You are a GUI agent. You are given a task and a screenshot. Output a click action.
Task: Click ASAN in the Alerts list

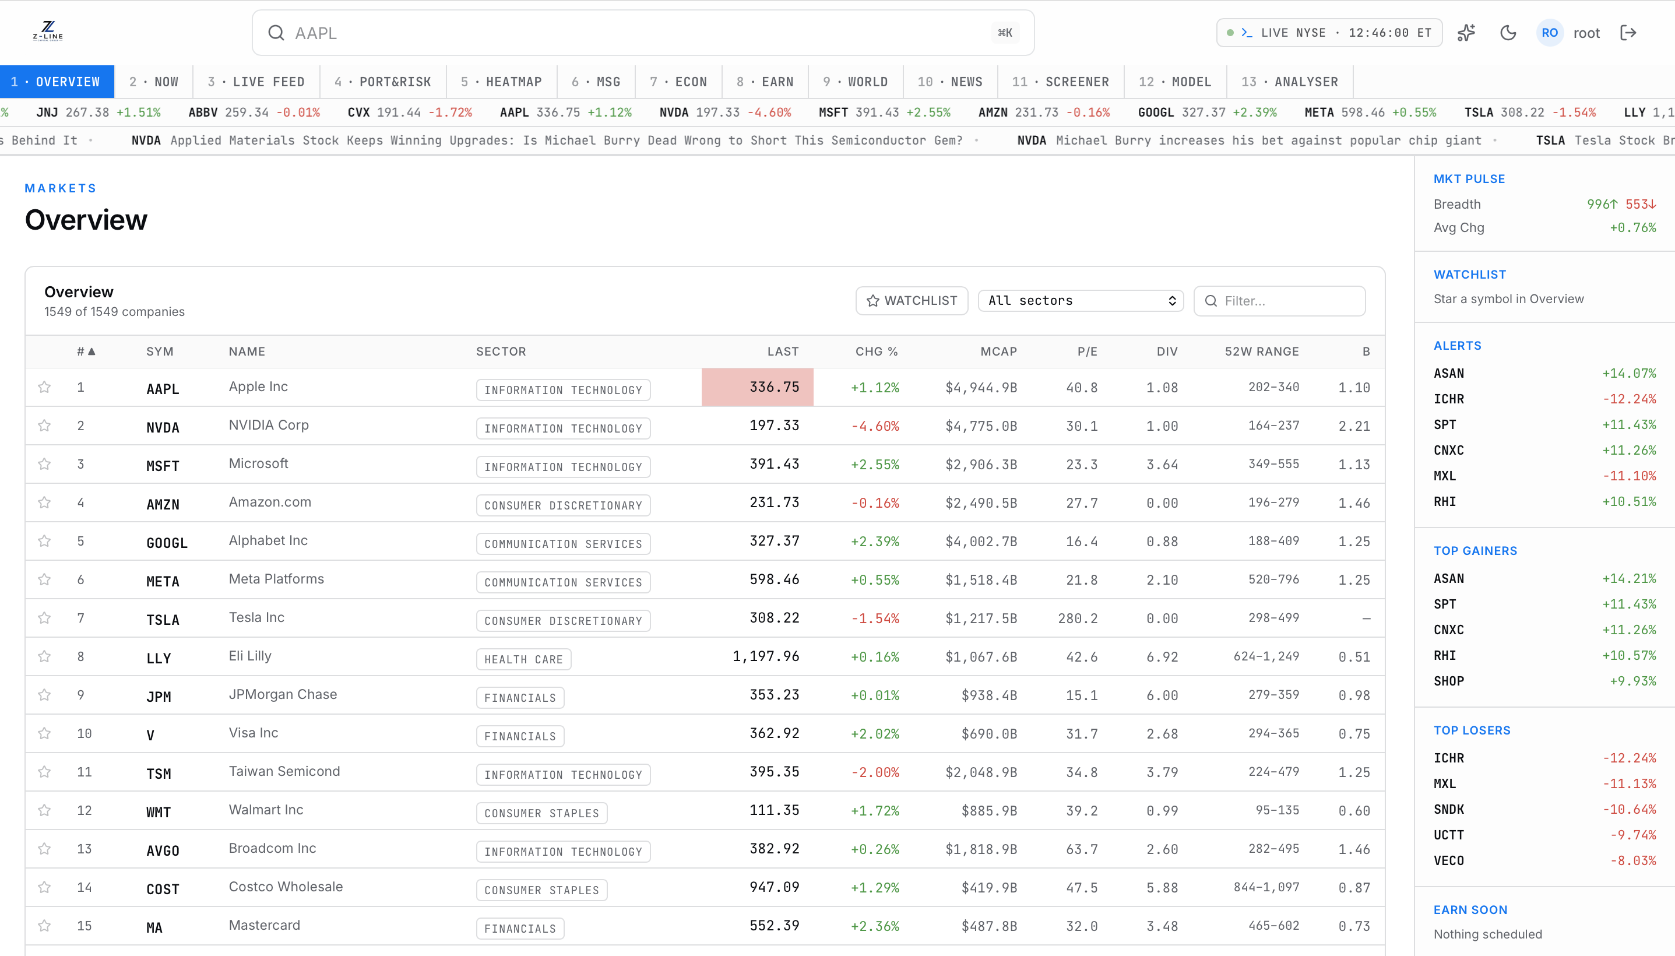[x=1448, y=374]
